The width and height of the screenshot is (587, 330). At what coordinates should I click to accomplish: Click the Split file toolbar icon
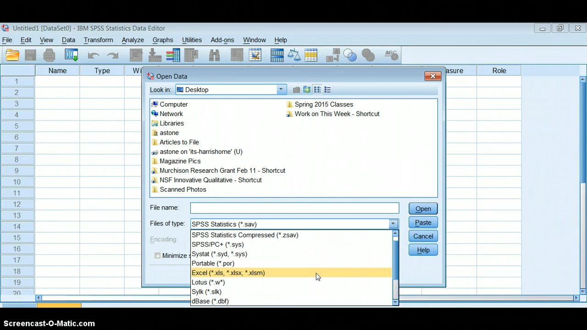click(277, 55)
